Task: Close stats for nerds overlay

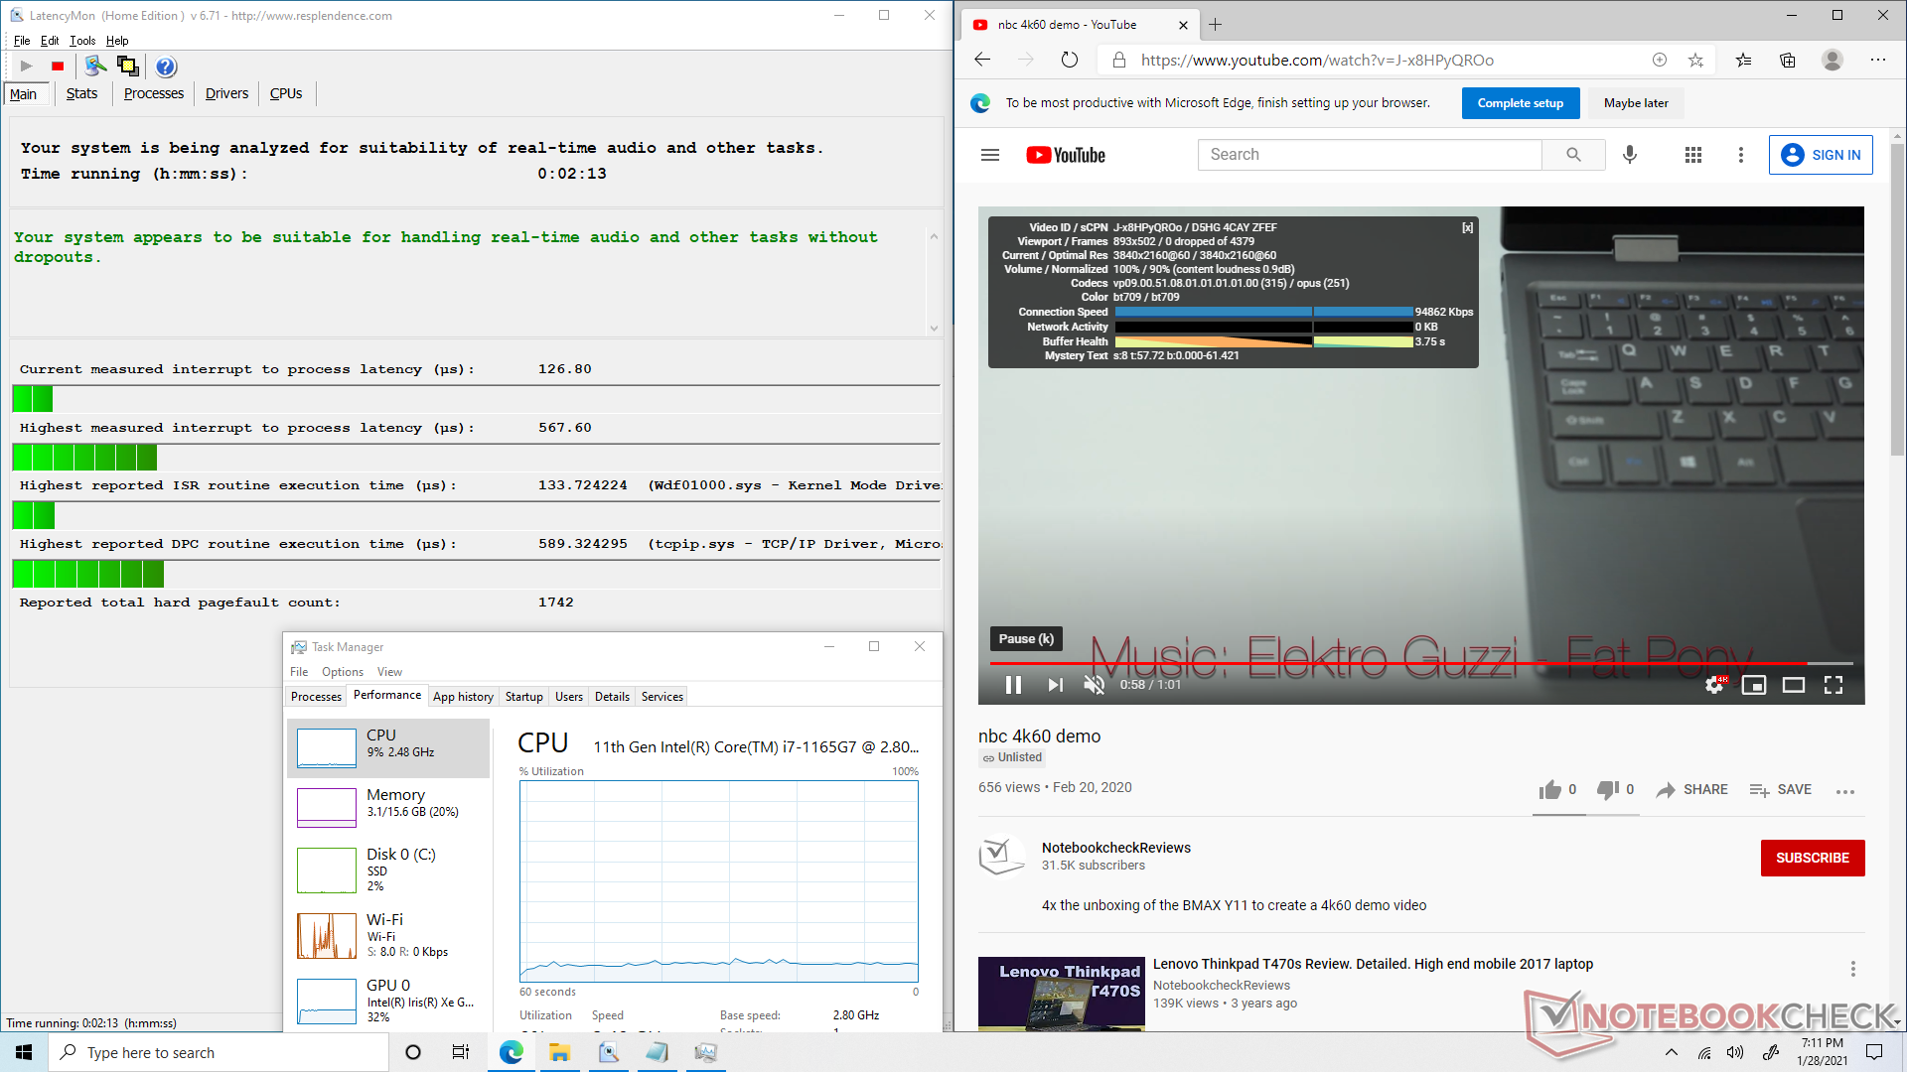Action: point(1467,227)
